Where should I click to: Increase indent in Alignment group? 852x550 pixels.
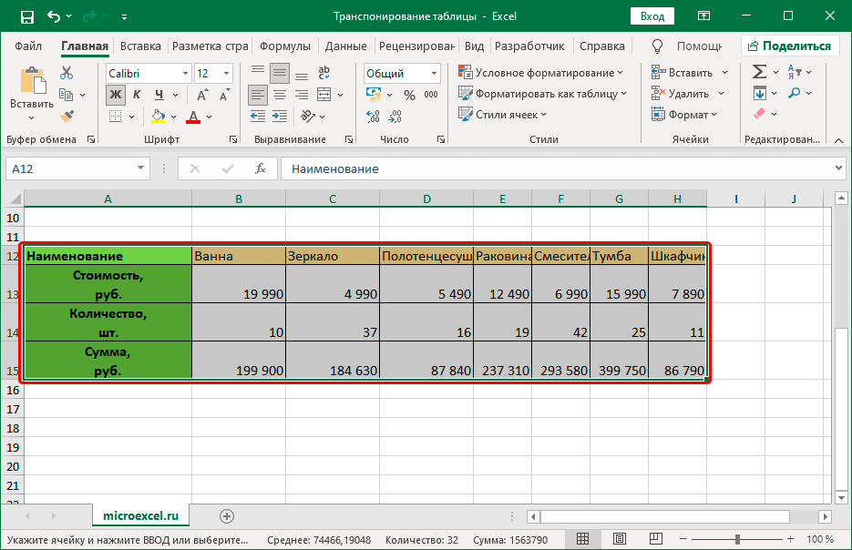tap(280, 117)
